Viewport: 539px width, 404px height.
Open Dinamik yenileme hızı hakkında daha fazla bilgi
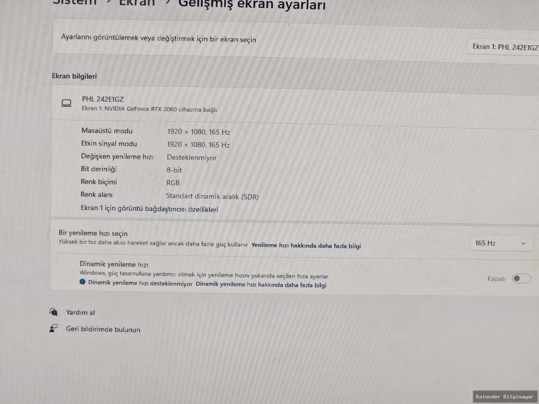pos(261,284)
